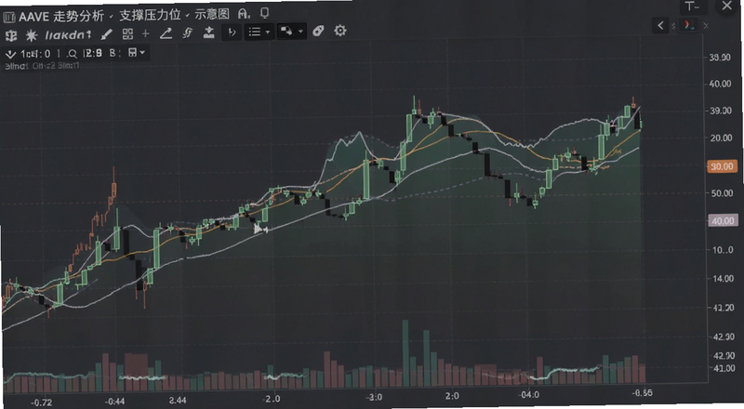
Task: Click the plus icon in the toolbar
Action: [x=146, y=33]
